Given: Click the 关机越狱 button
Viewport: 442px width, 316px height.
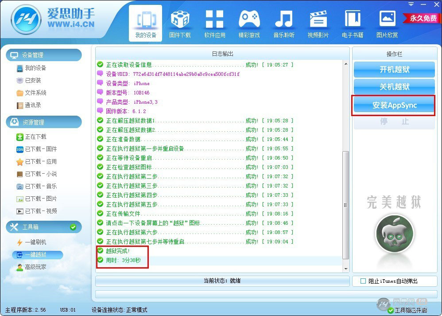Looking at the screenshot, I should [394, 87].
